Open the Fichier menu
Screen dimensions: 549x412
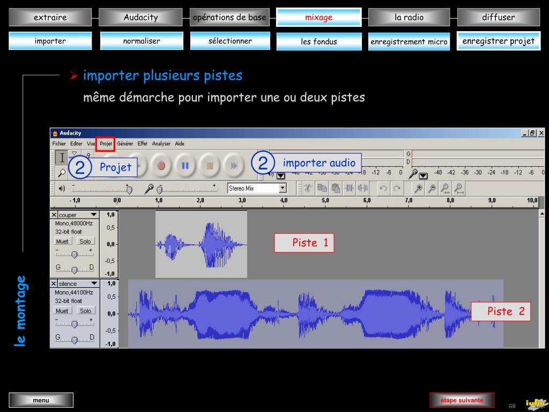(59, 144)
